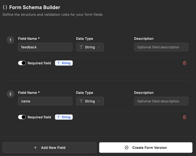
Task: Delete the feedback field with trash icon
Action: click(184, 63)
